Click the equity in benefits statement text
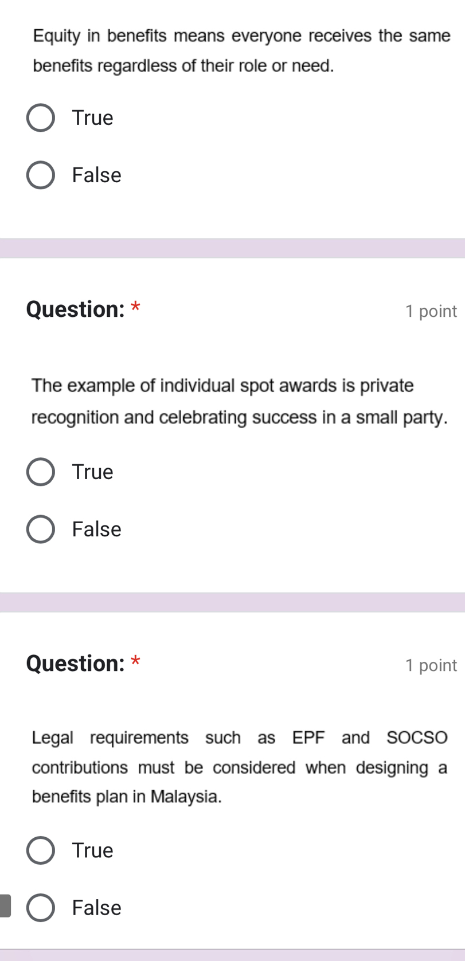 coord(241,50)
